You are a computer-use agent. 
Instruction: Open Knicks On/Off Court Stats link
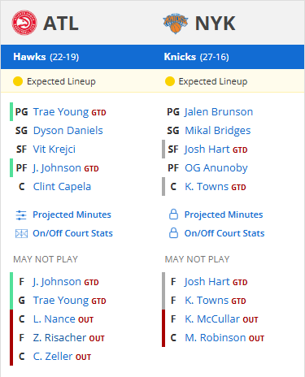224,233
